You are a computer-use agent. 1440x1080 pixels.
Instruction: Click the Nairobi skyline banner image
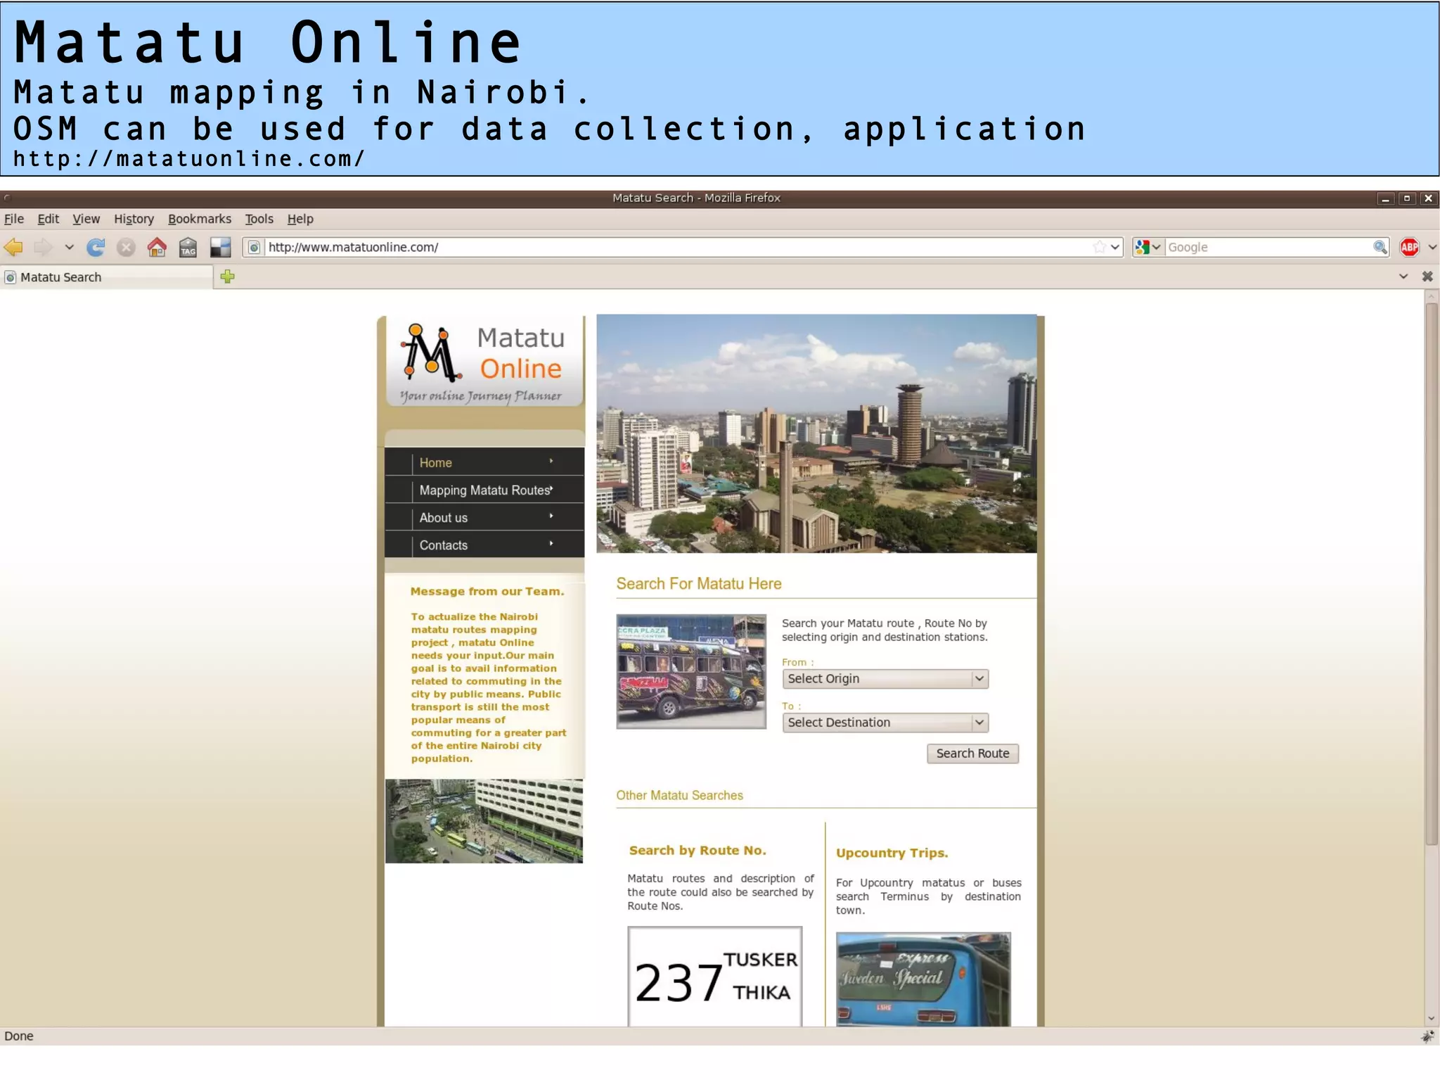[816, 433]
